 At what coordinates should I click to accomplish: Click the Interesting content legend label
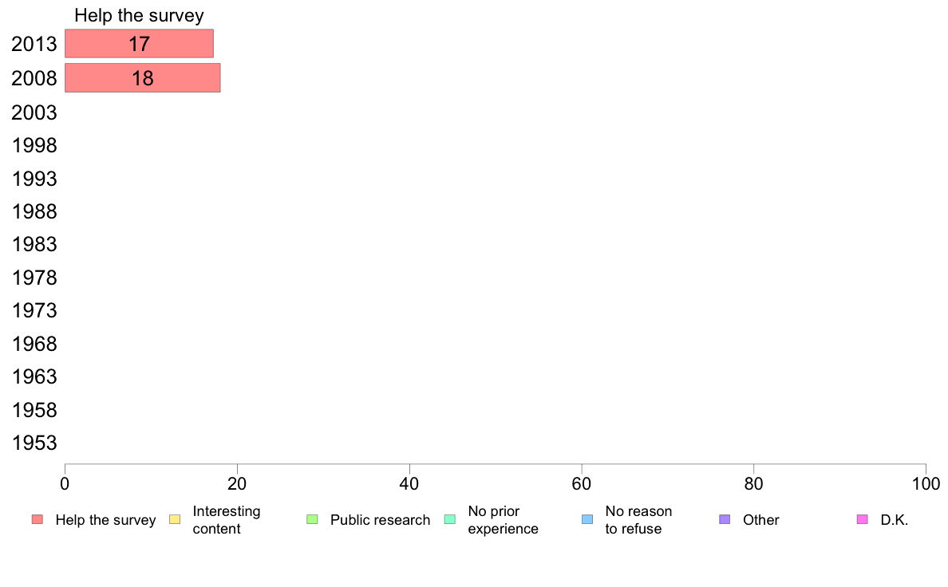coord(227,520)
